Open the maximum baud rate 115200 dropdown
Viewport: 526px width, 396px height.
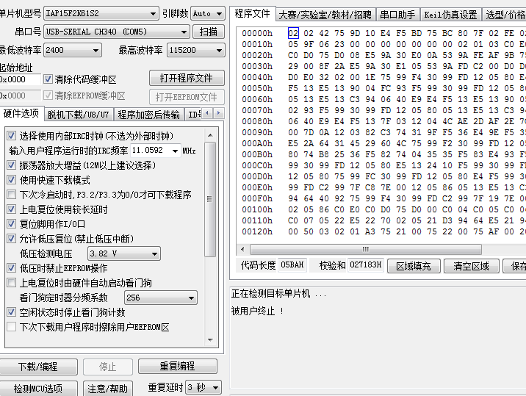195,51
